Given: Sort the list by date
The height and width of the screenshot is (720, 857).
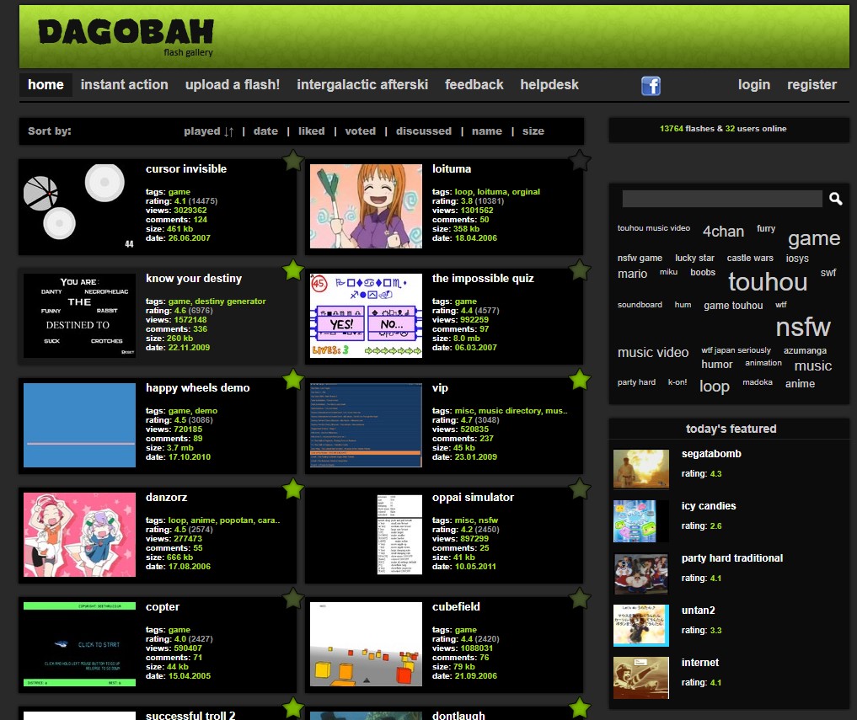Looking at the screenshot, I should pos(265,131).
